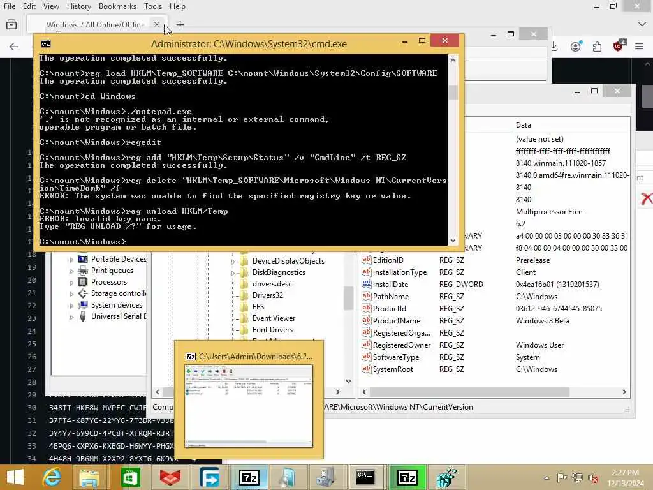Open the Registry Editor taskbar icon
This screenshot has height=490, width=653.
coord(446,477)
